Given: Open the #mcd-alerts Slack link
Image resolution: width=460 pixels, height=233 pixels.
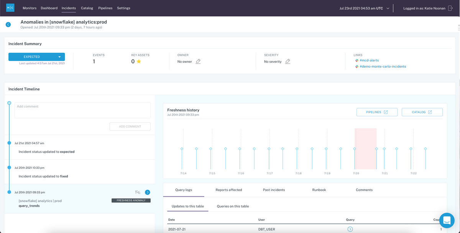Looking at the screenshot, I should (369, 60).
